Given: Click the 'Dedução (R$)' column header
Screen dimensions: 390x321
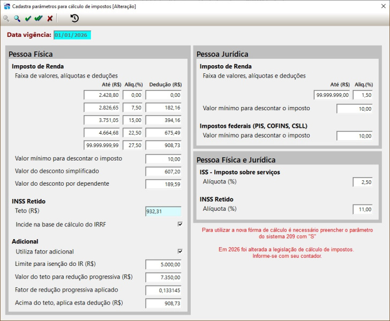Looking at the screenshot, I should pos(166,85).
